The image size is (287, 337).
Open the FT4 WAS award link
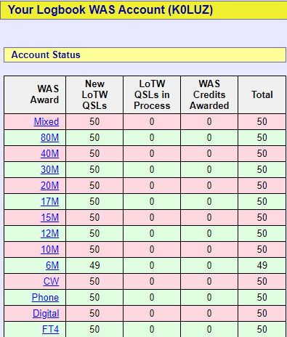(x=50, y=329)
